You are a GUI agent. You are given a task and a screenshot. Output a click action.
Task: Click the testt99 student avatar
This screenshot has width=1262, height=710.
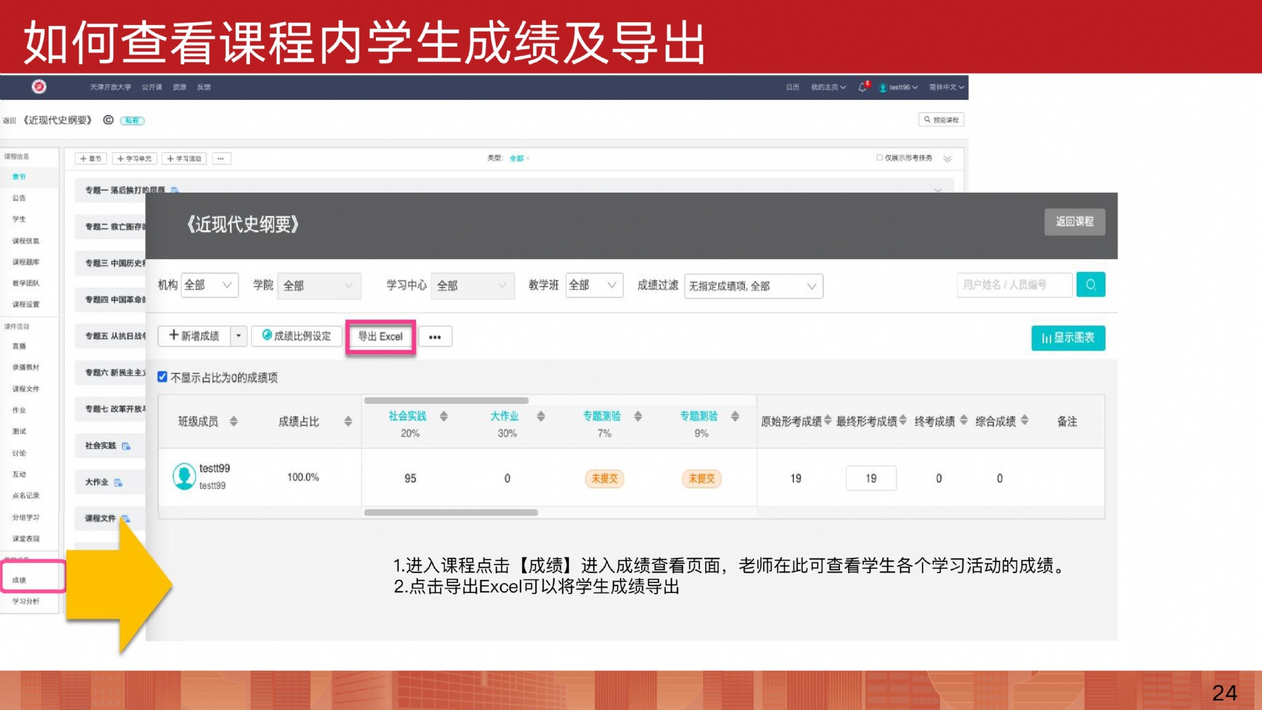tap(184, 477)
